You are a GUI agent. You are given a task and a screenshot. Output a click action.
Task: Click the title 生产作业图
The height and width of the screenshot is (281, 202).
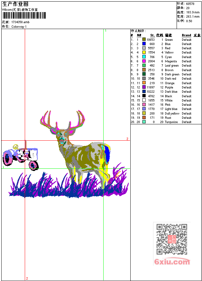(15, 4)
